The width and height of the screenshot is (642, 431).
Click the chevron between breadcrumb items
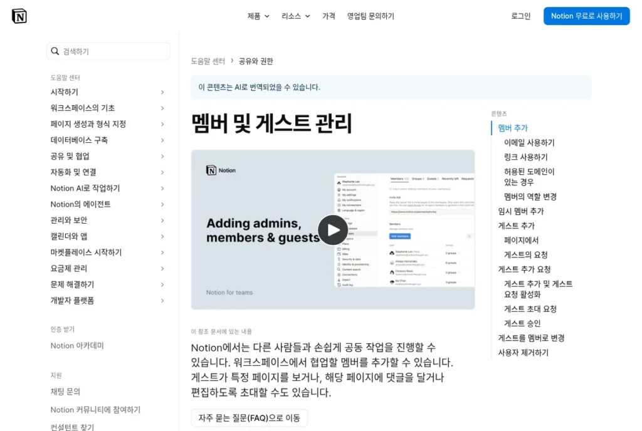[232, 61]
